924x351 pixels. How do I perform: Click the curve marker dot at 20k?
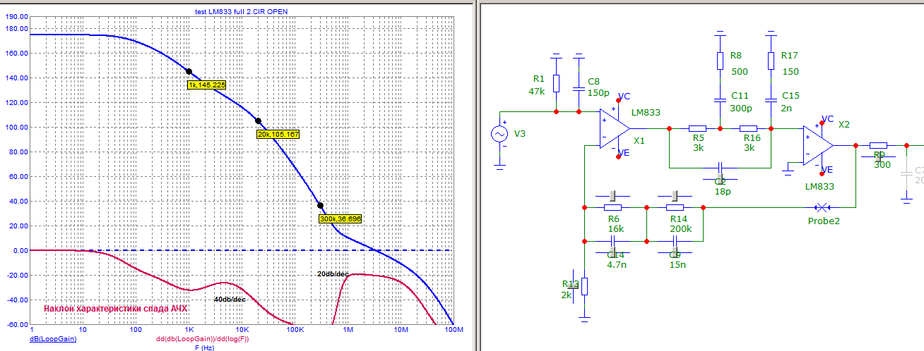(258, 121)
